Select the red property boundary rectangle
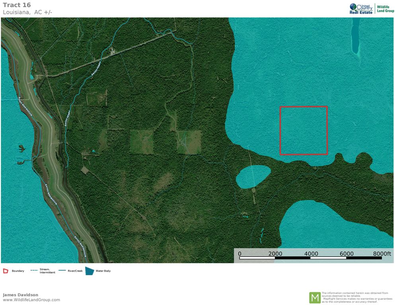Screen dimensions: 395x305 304,131
